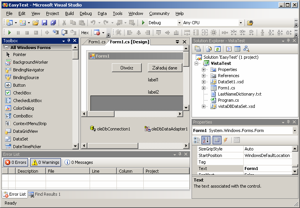Click the Step Over debug icon
Screen dimensions: 300x208
[64, 32]
